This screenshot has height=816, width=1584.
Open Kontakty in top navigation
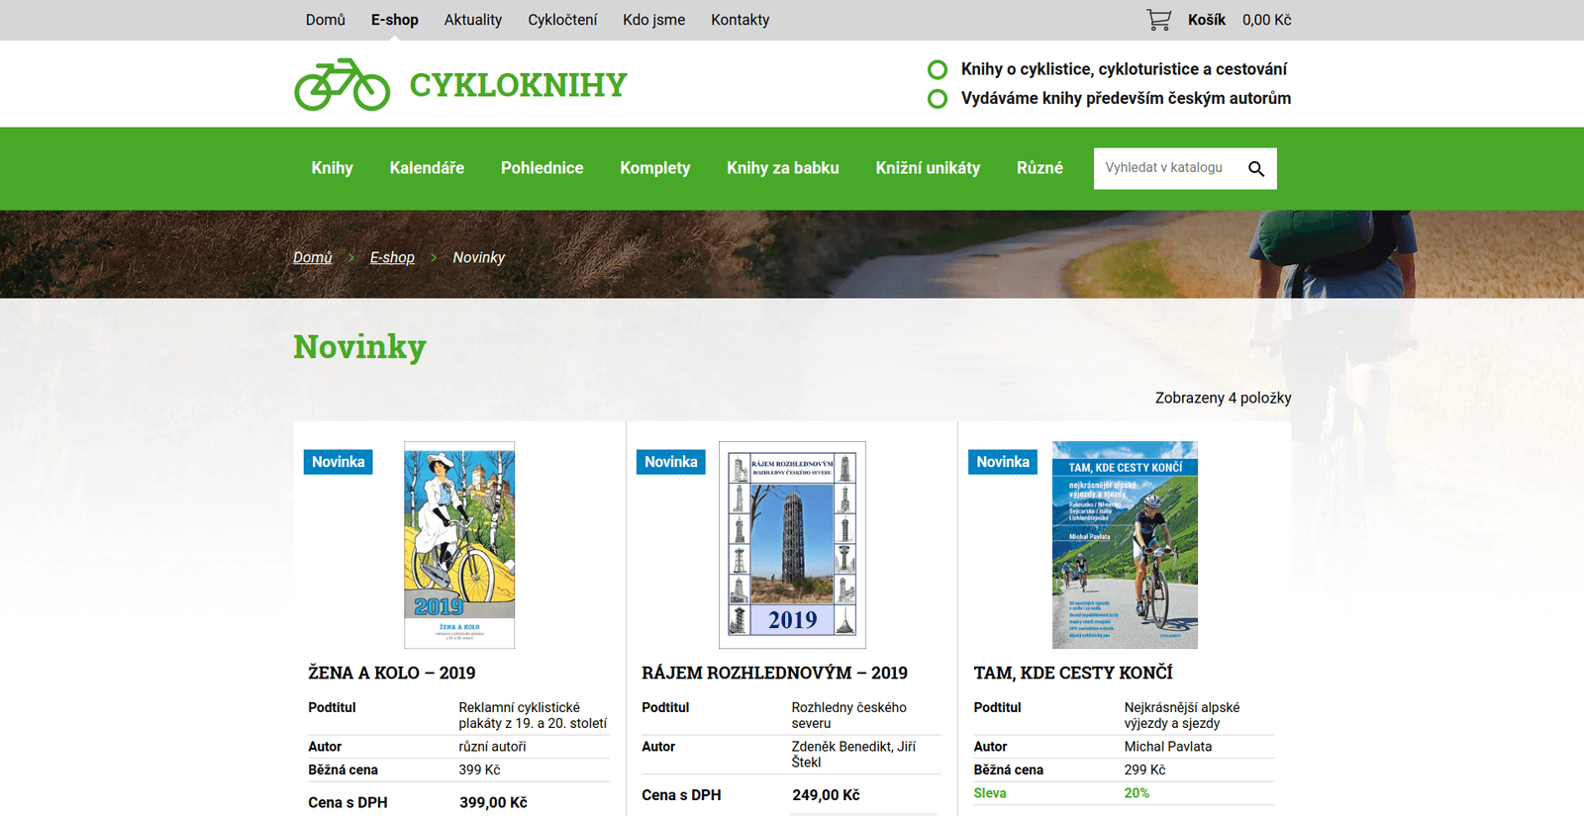740,20
